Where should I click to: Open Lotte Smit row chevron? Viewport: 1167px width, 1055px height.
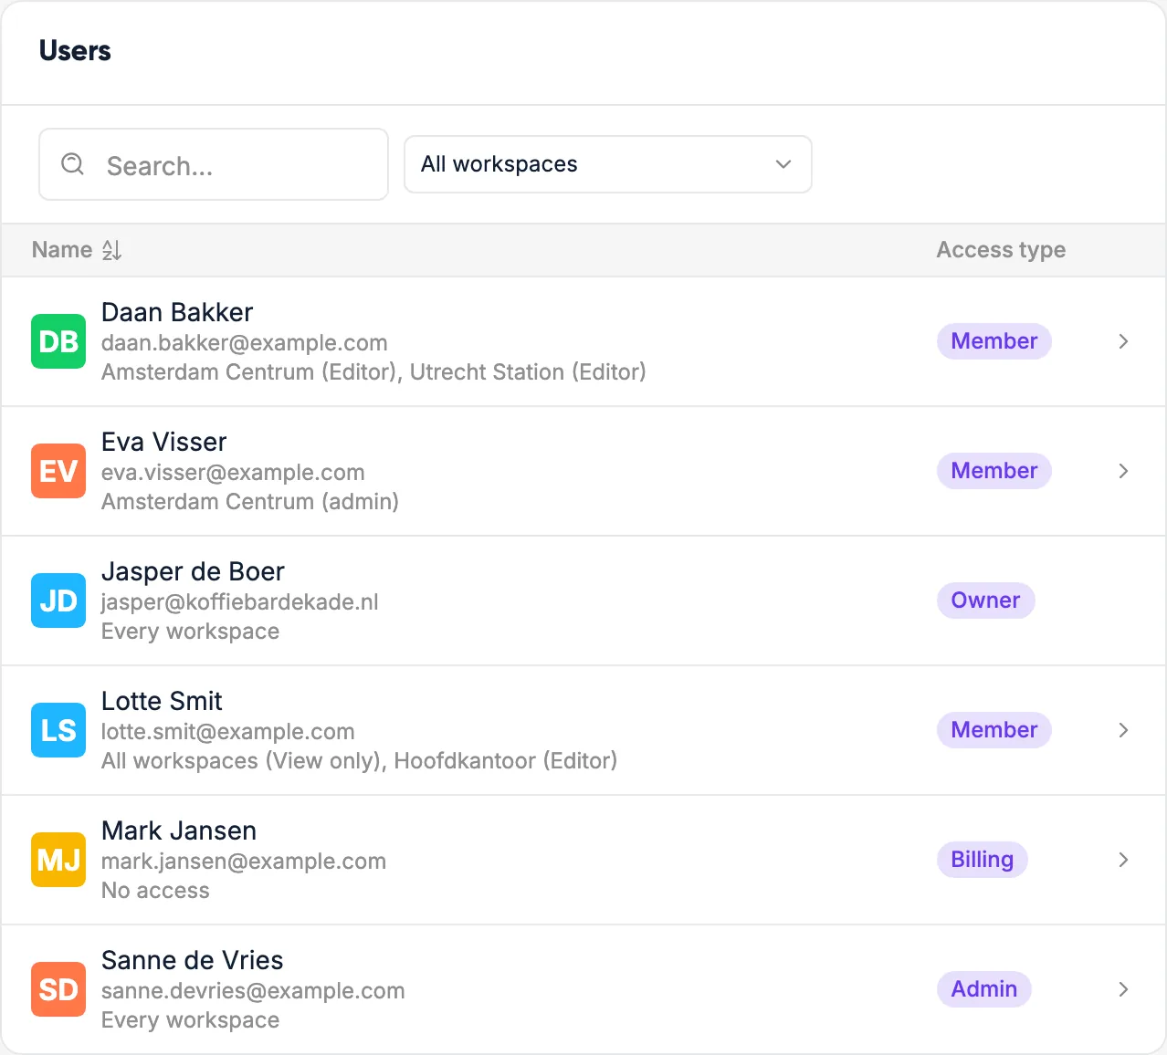(1123, 730)
